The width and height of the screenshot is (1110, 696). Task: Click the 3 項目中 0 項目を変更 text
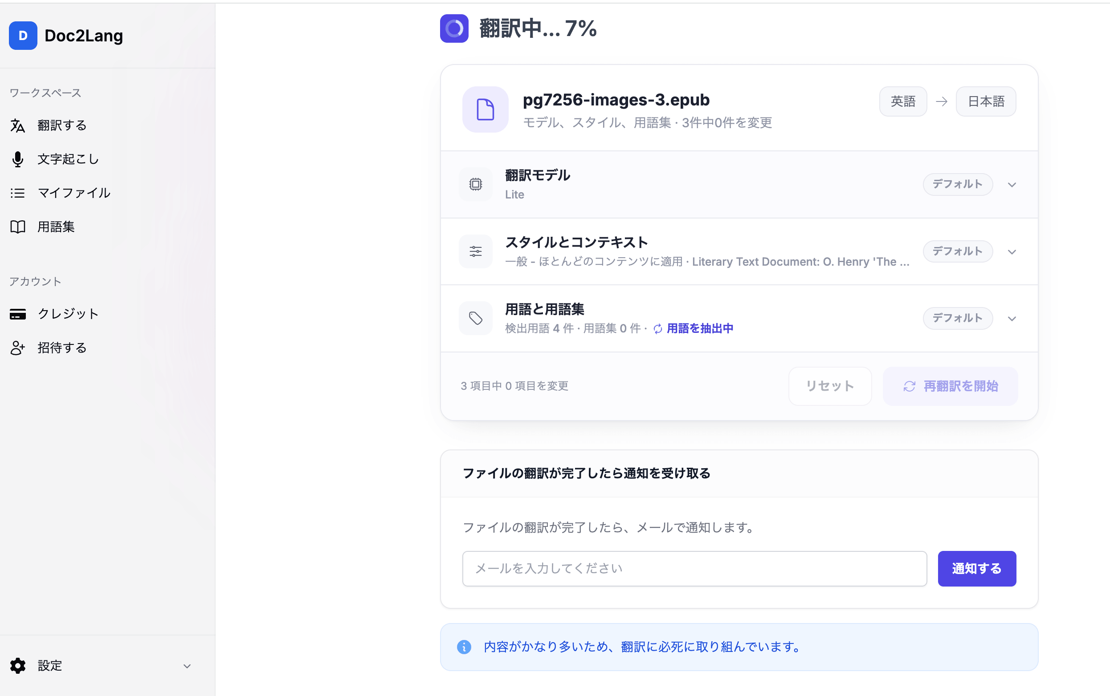click(x=514, y=386)
